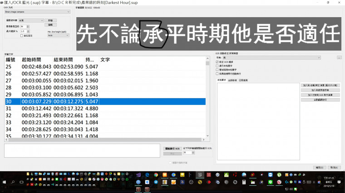
Task: Click the OK 確定 button
Action: coord(320,168)
